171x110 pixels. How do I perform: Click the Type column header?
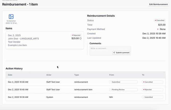[77, 75]
